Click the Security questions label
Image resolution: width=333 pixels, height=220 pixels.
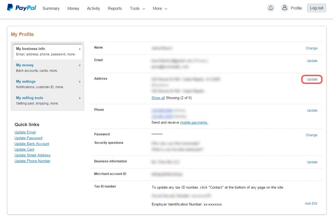tap(109, 143)
